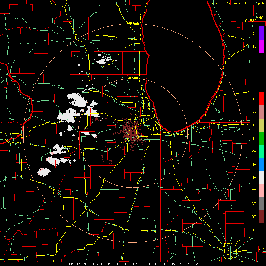Click the WS legend label
Image resolution: width=266 pixels, height=266 pixels.
254,164
